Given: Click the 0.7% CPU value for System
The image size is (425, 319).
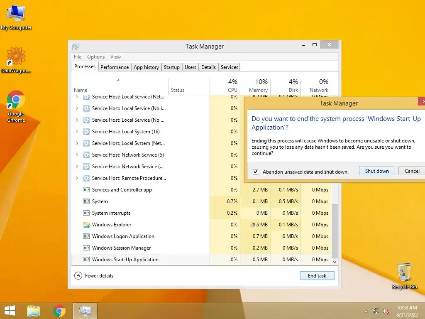Looking at the screenshot, I should 232,201.
